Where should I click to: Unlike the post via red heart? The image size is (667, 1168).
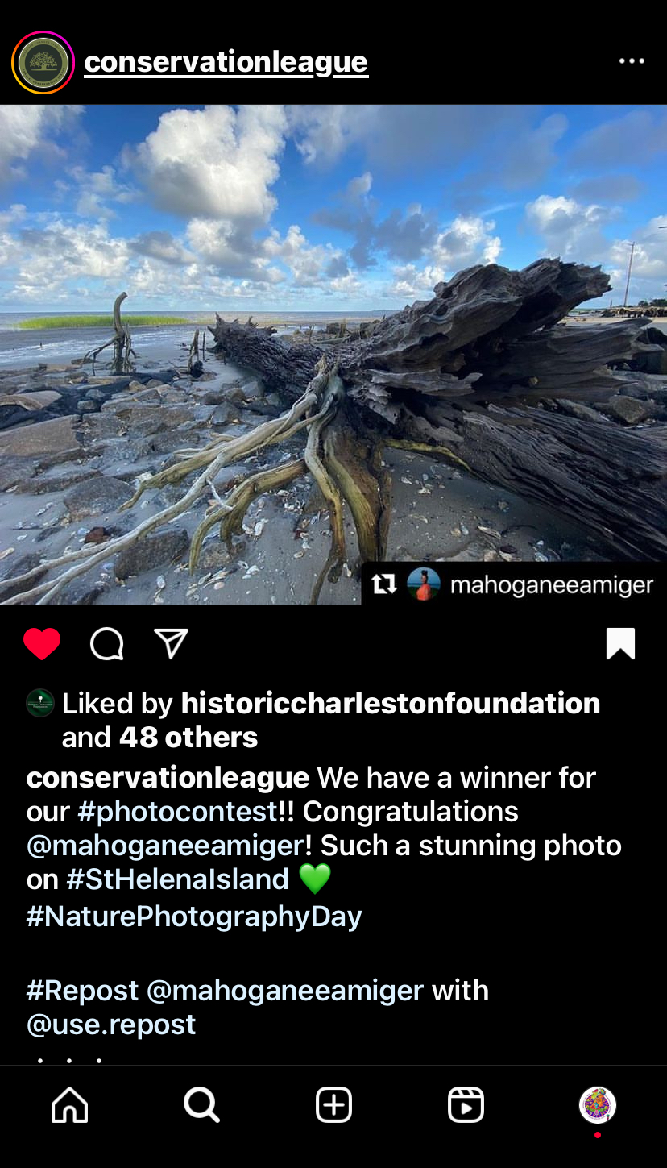(42, 644)
